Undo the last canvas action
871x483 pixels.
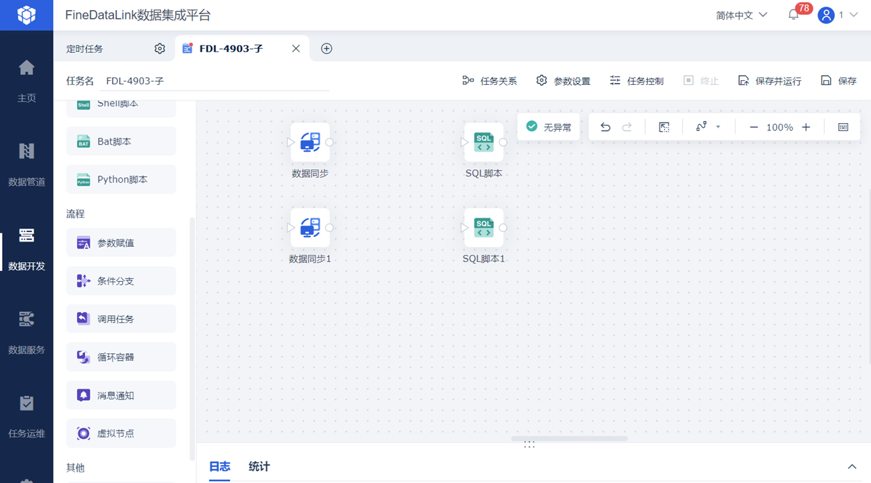[x=605, y=127]
